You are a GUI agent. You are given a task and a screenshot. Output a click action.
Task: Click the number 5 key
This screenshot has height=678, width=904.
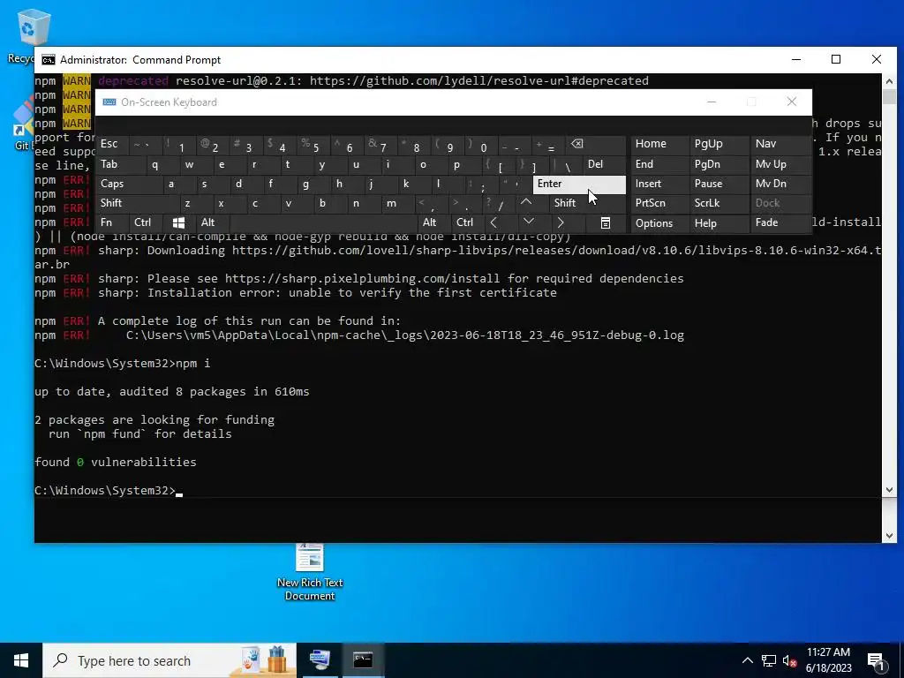click(x=314, y=146)
